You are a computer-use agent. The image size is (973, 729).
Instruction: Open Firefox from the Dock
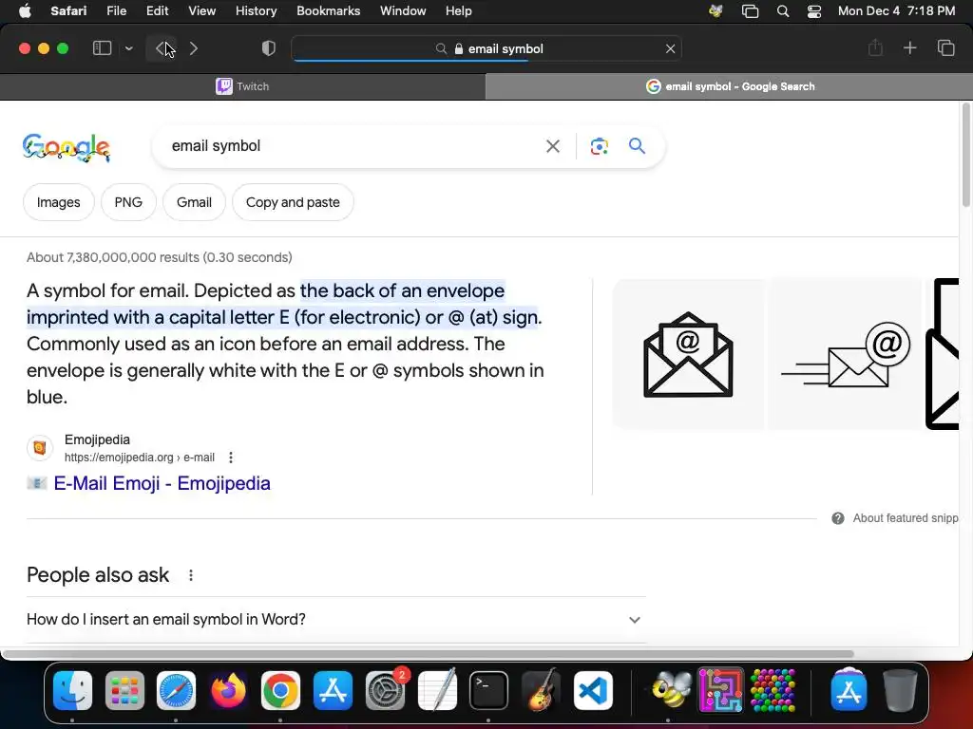coord(228,690)
